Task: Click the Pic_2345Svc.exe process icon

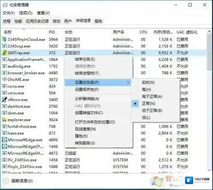Action: [x=4, y=160]
